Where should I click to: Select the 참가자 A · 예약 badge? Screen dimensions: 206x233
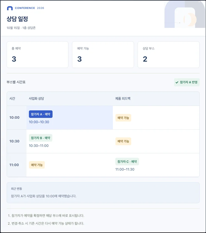[41, 114]
